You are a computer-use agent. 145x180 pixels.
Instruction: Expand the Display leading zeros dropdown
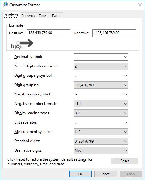(101, 113)
